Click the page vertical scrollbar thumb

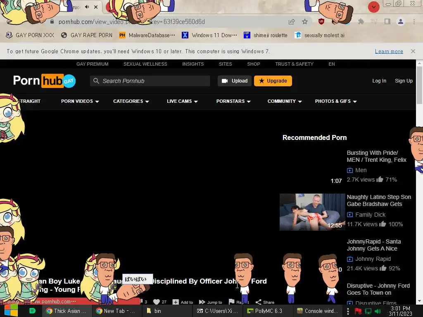(419, 85)
